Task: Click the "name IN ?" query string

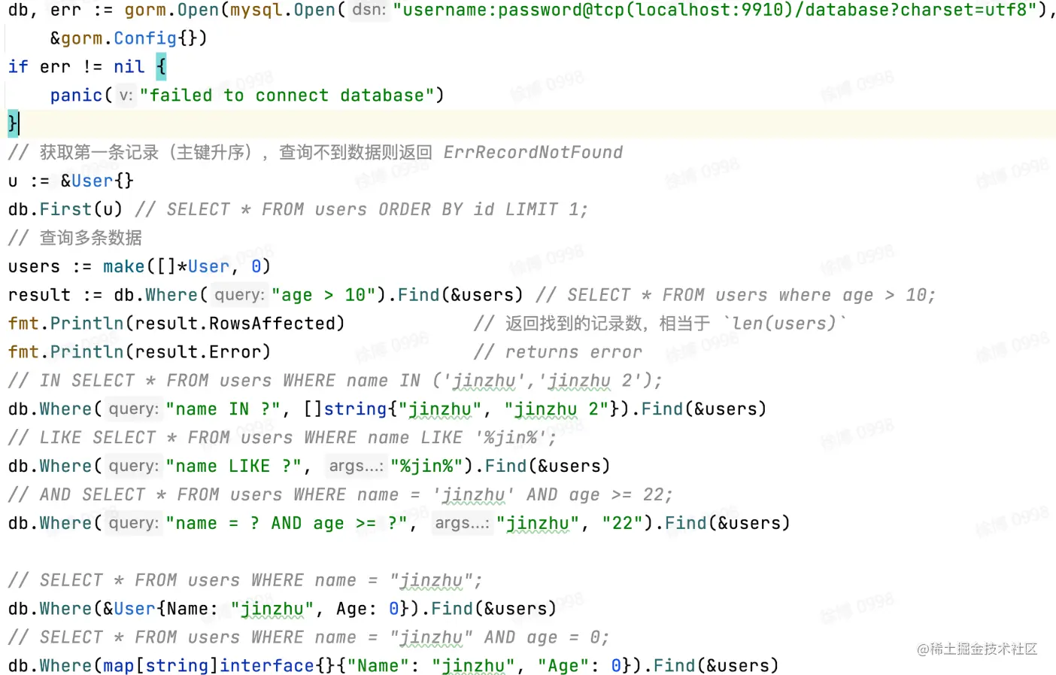Action: pos(223,409)
